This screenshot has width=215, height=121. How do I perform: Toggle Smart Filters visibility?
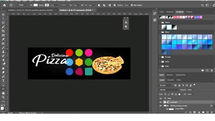(x=167, y=109)
